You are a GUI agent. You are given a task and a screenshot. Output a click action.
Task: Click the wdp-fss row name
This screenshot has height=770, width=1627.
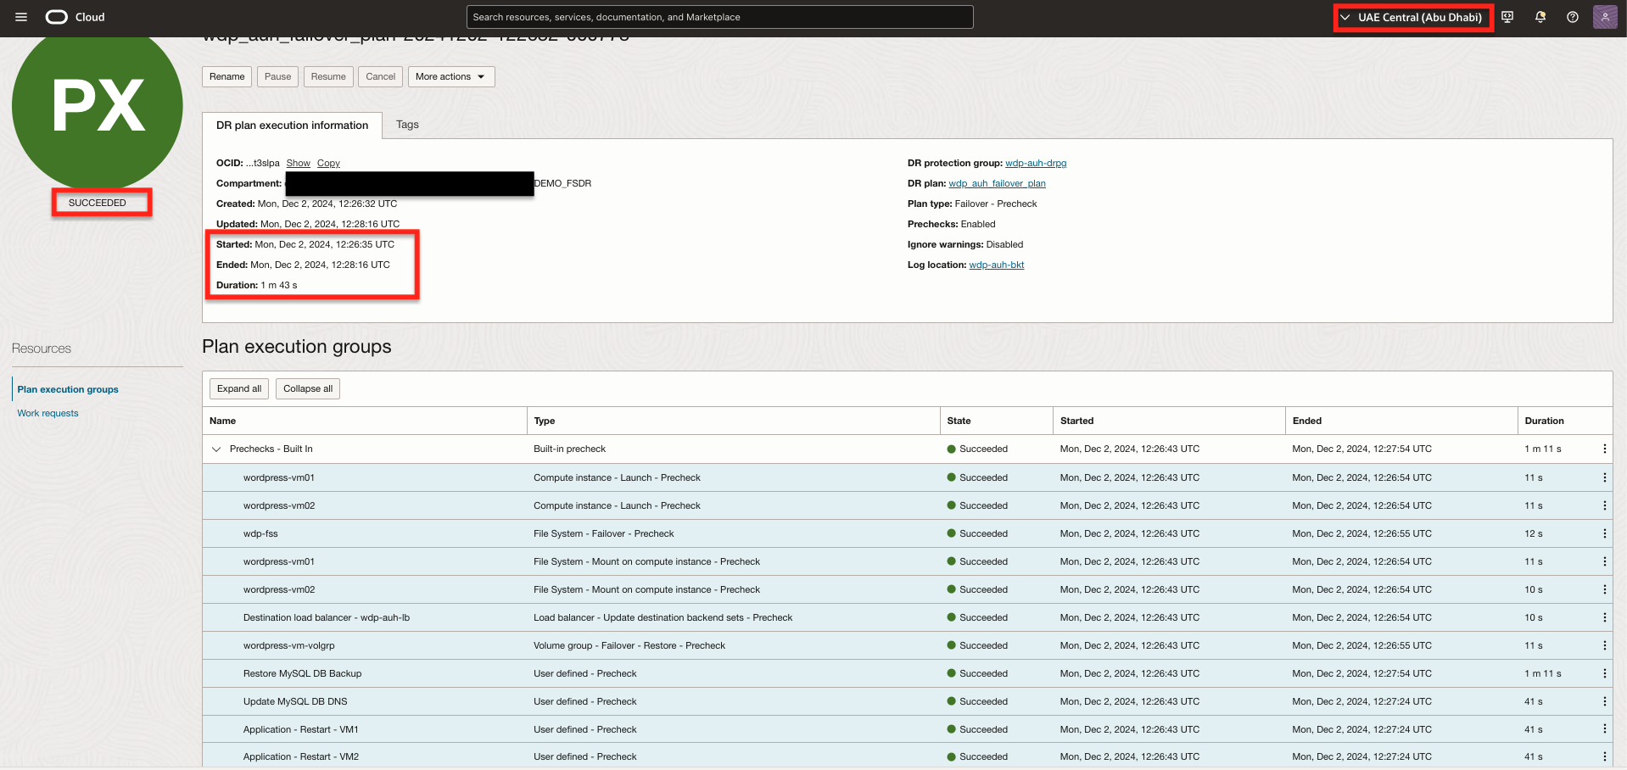click(x=260, y=534)
